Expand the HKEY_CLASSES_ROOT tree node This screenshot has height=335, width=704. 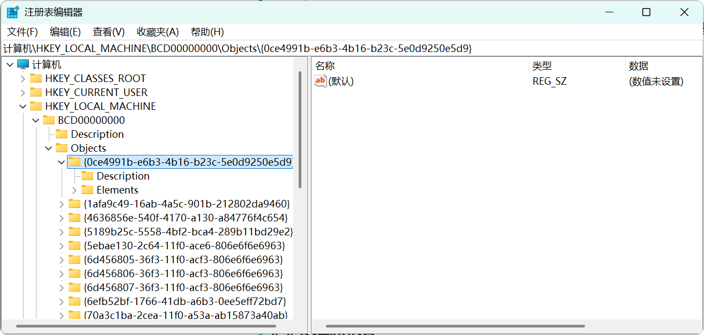(23, 79)
